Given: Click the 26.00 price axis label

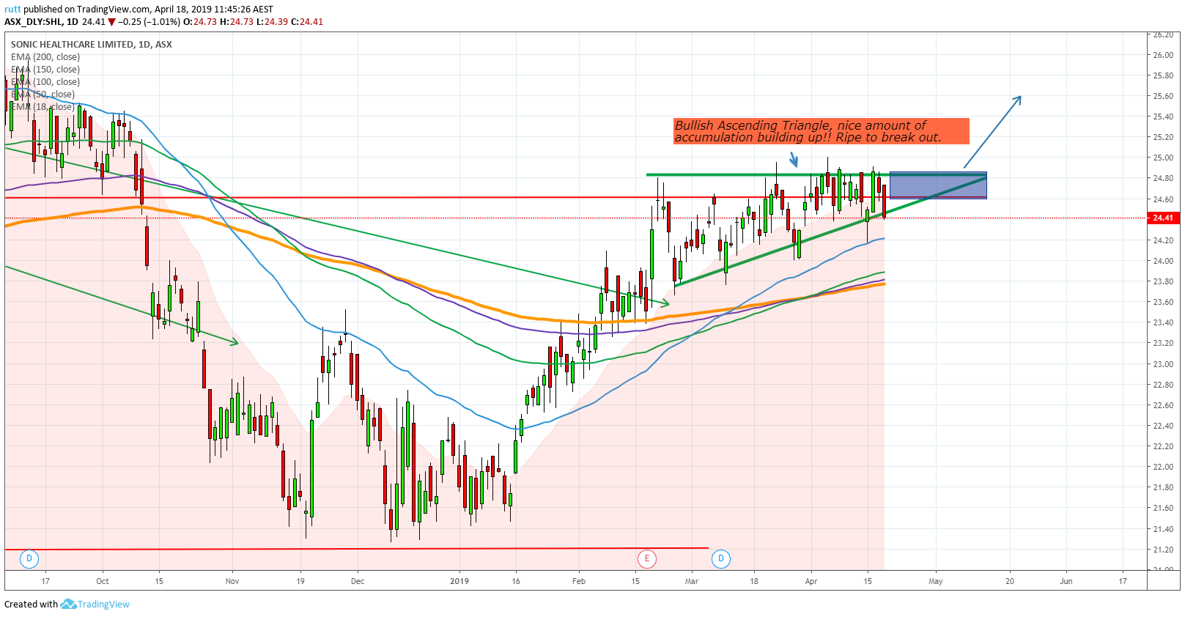Looking at the screenshot, I should [1163, 55].
